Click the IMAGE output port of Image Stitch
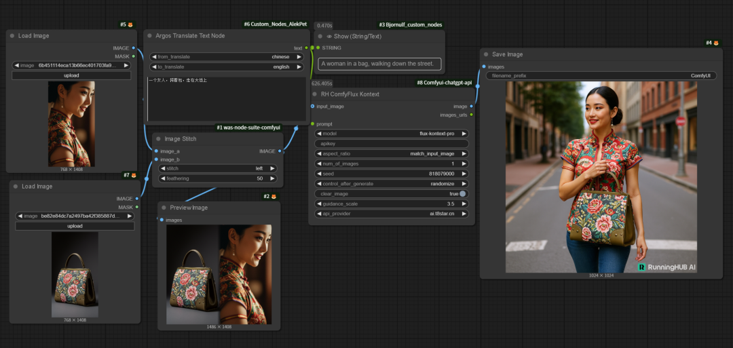Viewport: 733px width, 348px height. pos(280,151)
